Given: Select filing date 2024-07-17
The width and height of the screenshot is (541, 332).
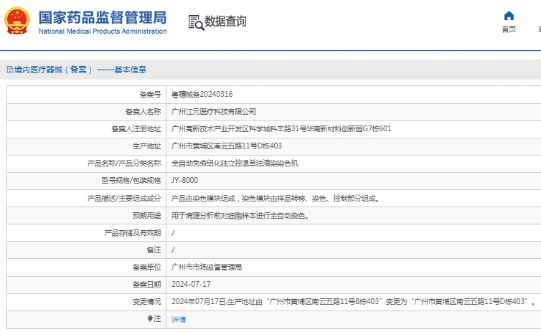Looking at the screenshot, I should pos(191,284).
